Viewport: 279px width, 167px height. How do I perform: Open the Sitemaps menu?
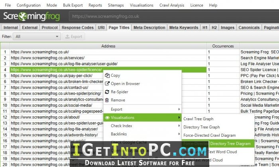(x=116, y=5)
